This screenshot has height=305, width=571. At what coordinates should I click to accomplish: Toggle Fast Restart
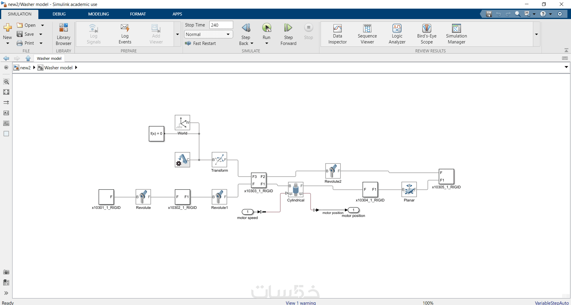[200, 43]
